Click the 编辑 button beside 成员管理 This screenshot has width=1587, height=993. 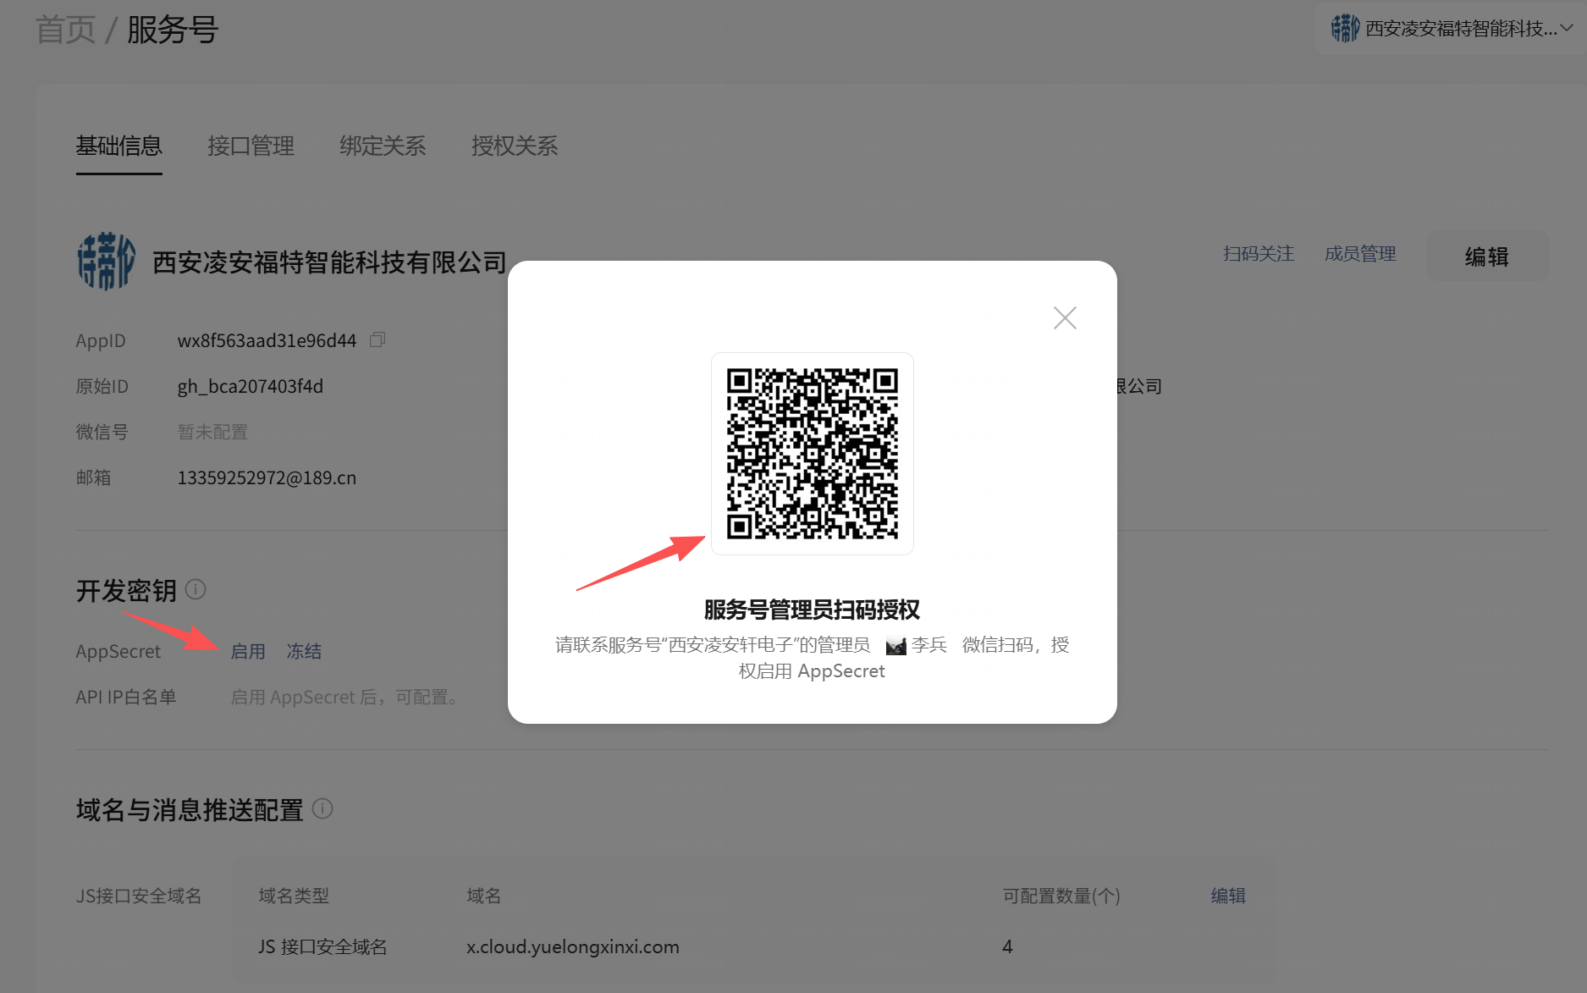coord(1487,257)
